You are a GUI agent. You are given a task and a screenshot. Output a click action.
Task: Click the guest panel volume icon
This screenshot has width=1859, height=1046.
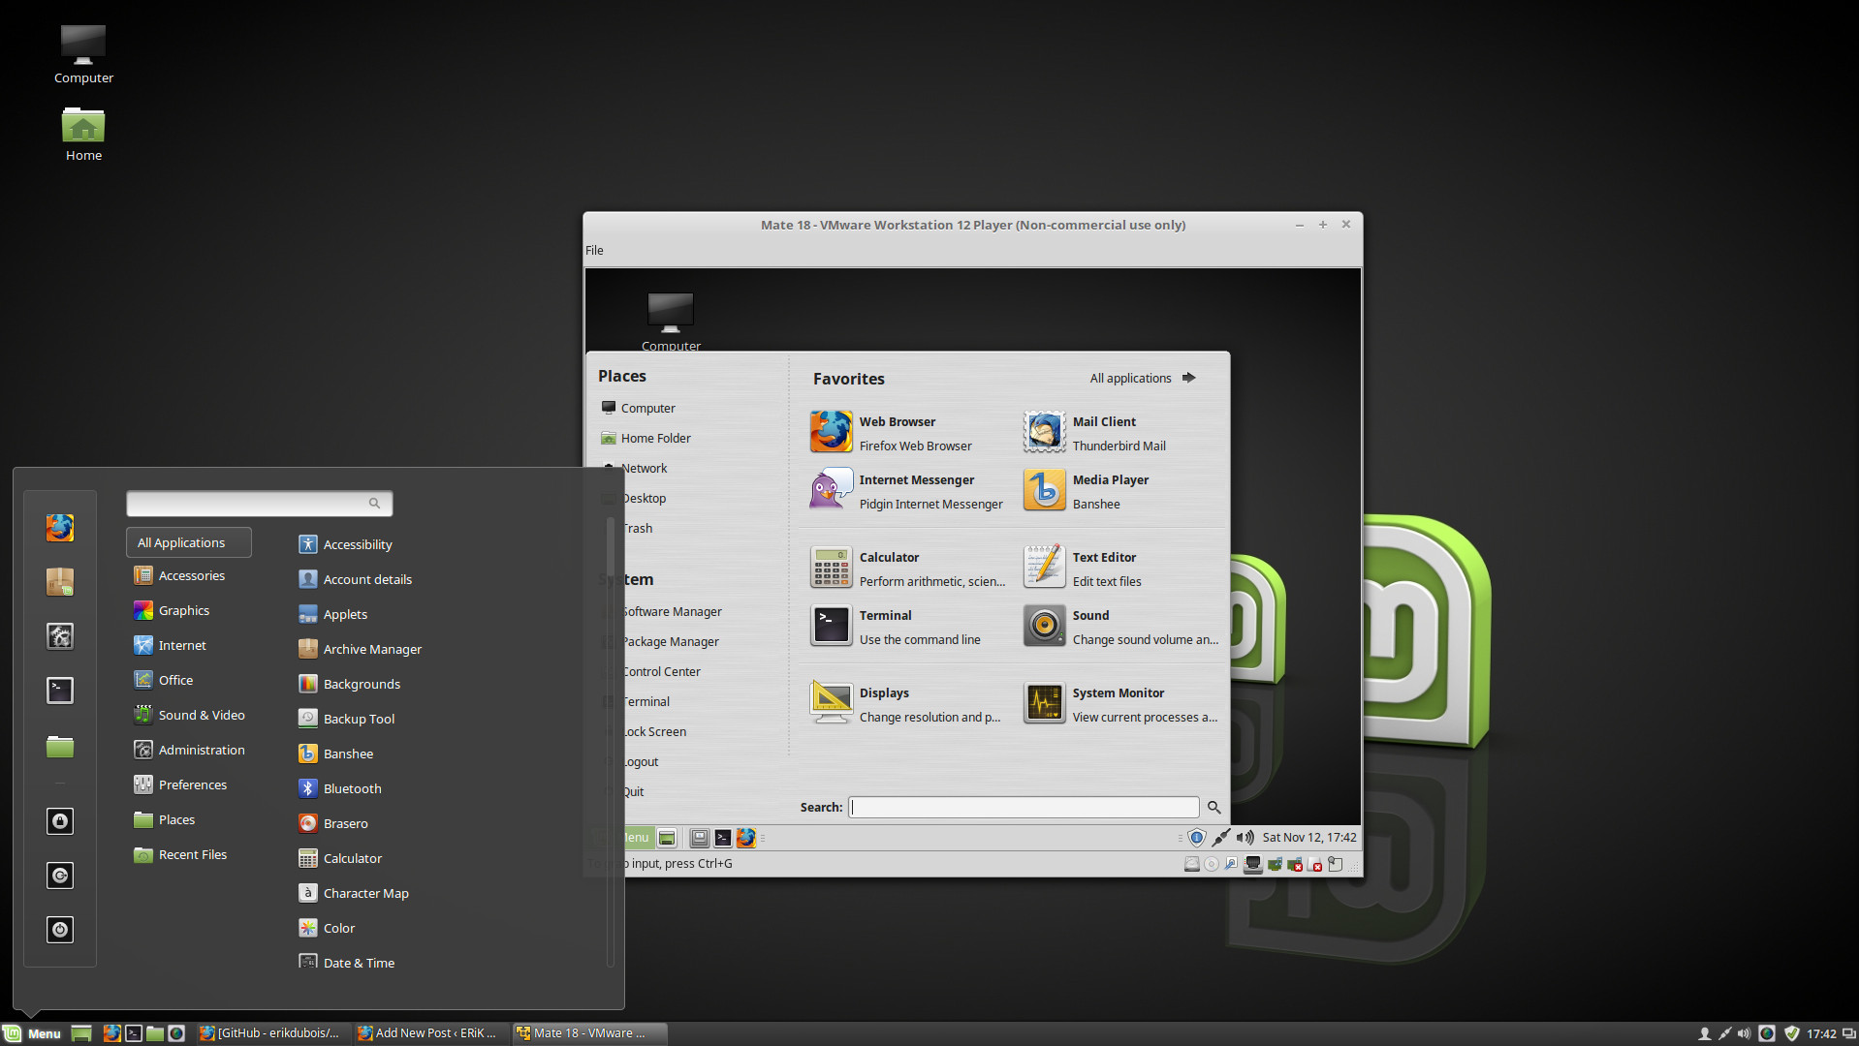[x=1245, y=837]
